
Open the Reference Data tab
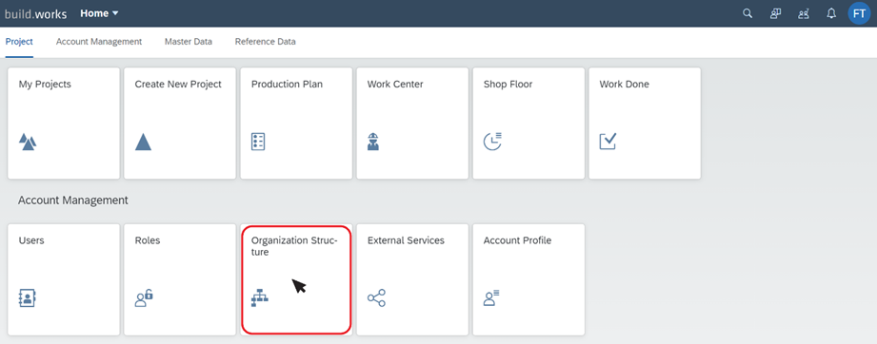(x=265, y=41)
